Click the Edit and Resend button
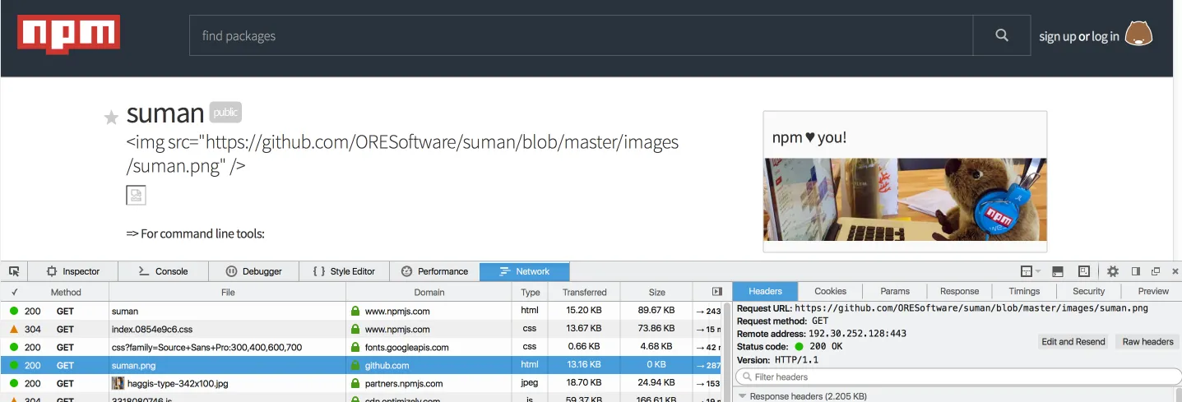 click(1073, 341)
